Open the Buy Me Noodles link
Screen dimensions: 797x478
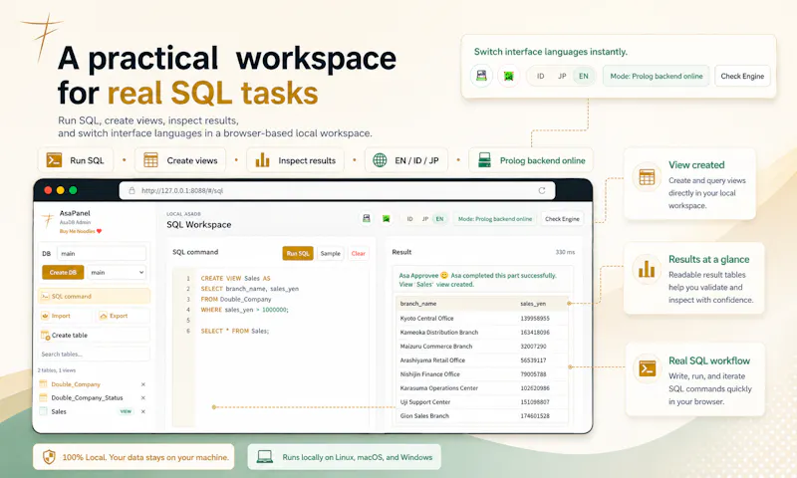pyautogui.click(x=78, y=231)
